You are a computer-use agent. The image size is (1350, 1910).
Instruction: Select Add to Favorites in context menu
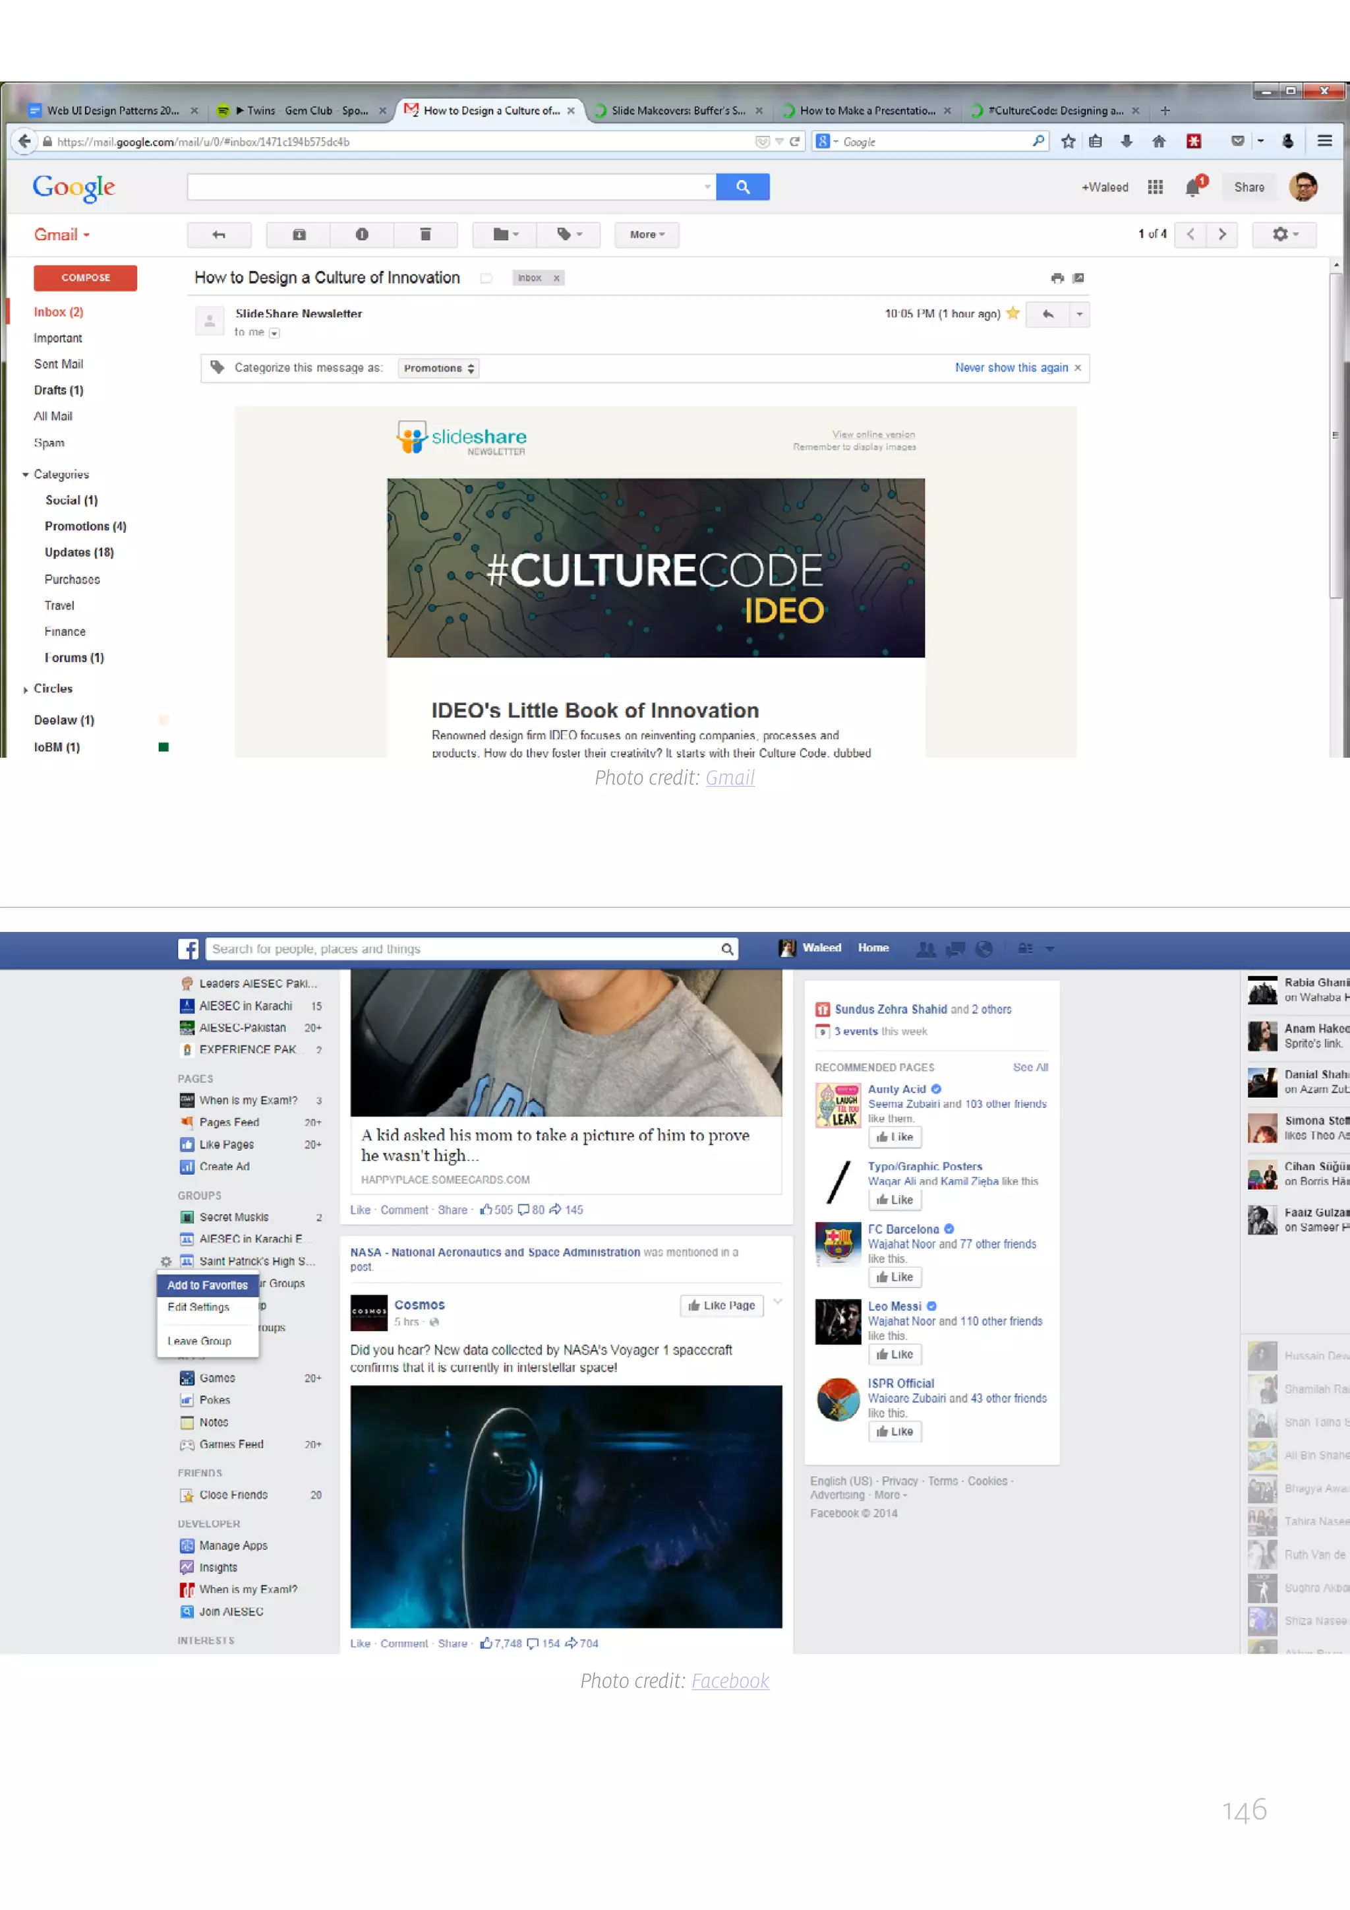pos(207,1284)
